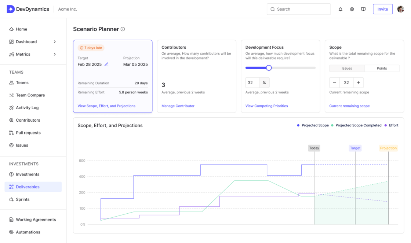Expand the Metrics submenu chevron

55,54
